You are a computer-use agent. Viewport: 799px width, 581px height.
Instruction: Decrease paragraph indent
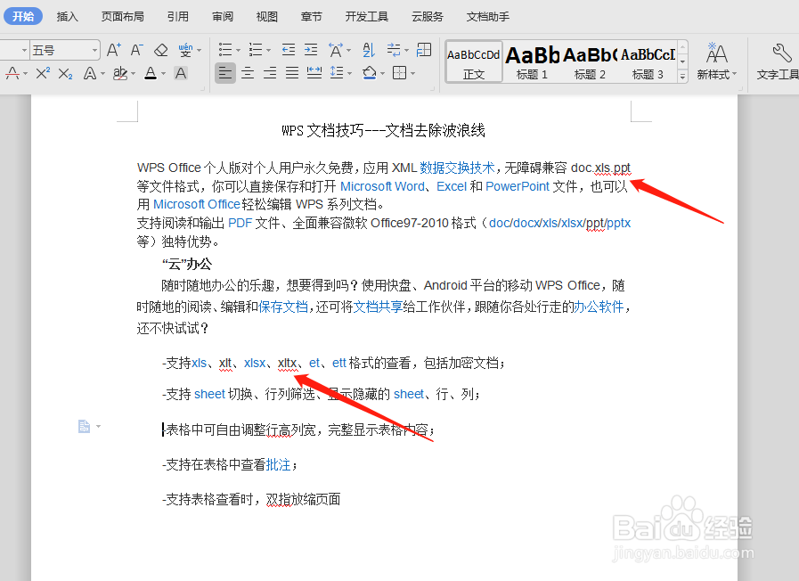point(289,50)
